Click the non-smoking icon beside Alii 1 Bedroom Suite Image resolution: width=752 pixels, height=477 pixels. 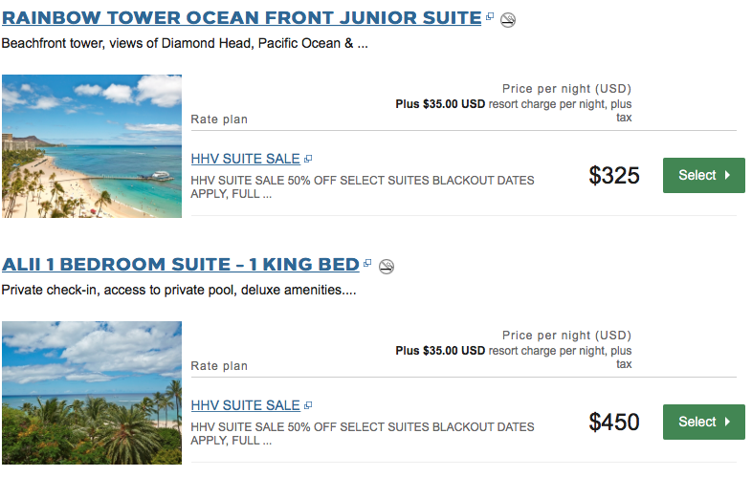387,266
